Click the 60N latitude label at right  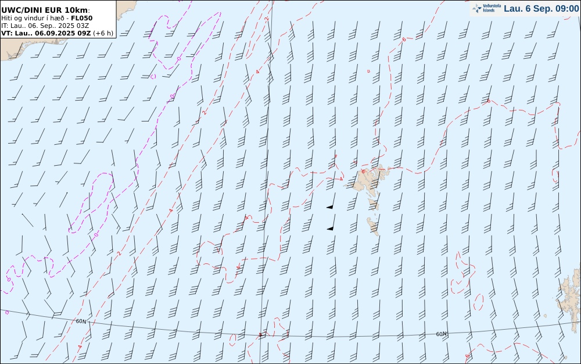(x=441, y=334)
